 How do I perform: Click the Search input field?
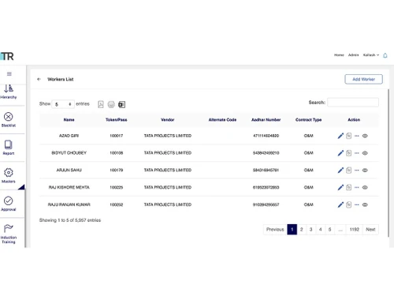click(353, 103)
